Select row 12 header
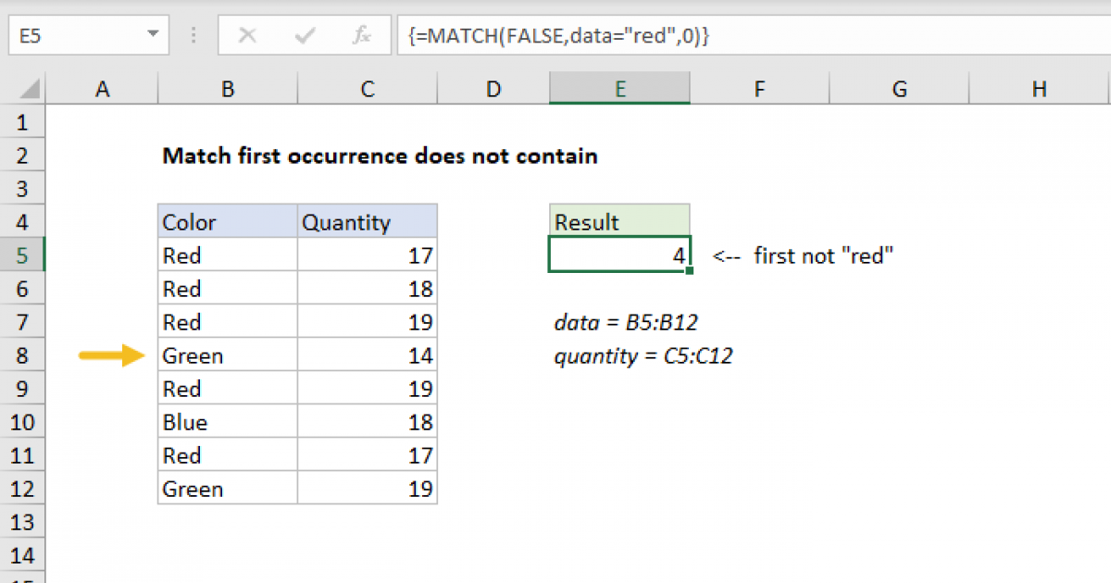Screen dimensions: 1111x583 [23, 490]
